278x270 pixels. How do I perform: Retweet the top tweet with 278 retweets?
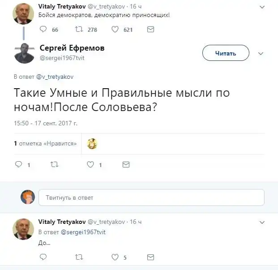tap(78, 30)
